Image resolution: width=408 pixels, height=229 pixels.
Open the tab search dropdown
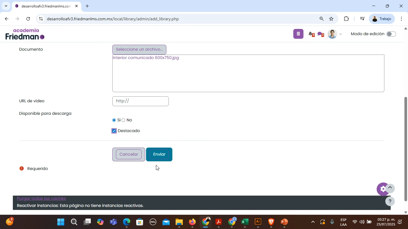click(6, 6)
